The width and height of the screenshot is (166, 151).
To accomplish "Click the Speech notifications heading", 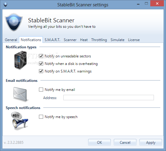I will pyautogui.click(x=23, y=108).
